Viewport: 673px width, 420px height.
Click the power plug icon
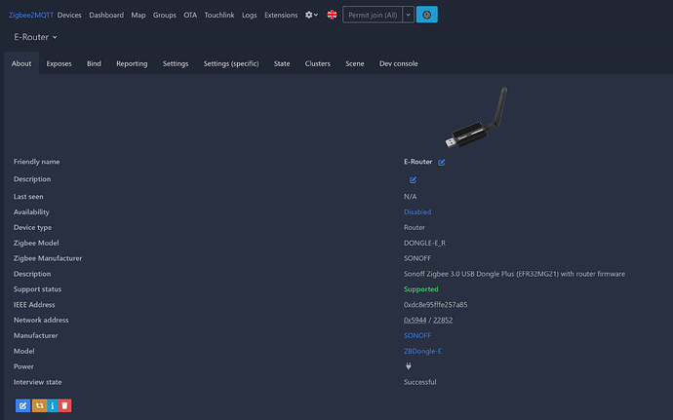pyautogui.click(x=409, y=366)
